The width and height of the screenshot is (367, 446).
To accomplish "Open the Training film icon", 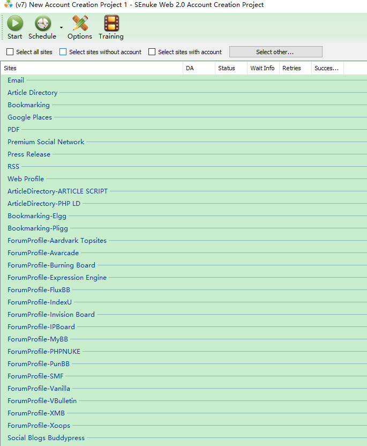I will [111, 24].
